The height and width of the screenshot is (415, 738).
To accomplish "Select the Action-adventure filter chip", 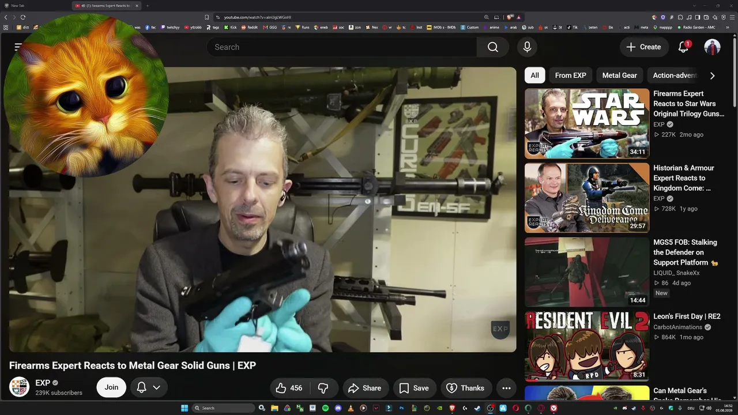I will (675, 76).
